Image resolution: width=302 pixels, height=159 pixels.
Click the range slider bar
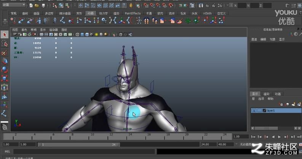click(78, 145)
